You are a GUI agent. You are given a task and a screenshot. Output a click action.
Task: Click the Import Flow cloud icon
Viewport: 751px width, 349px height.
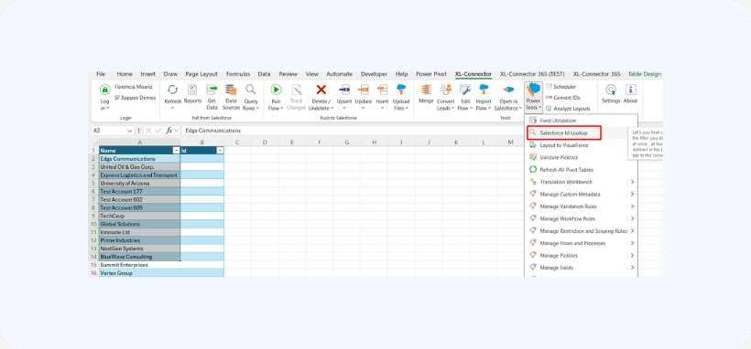point(484,90)
